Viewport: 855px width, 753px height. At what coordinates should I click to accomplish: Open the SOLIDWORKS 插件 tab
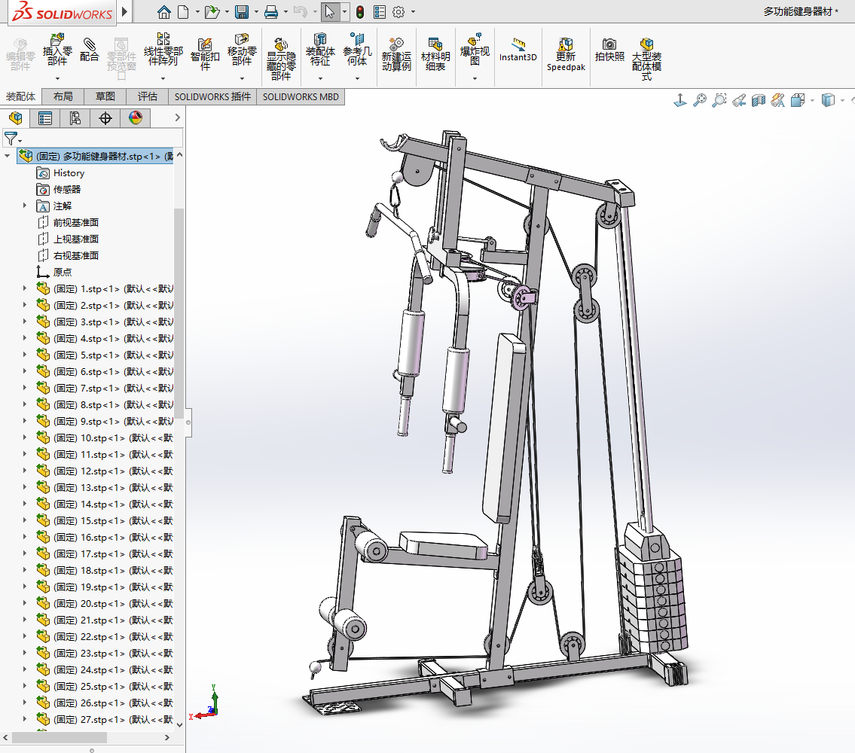pos(212,96)
